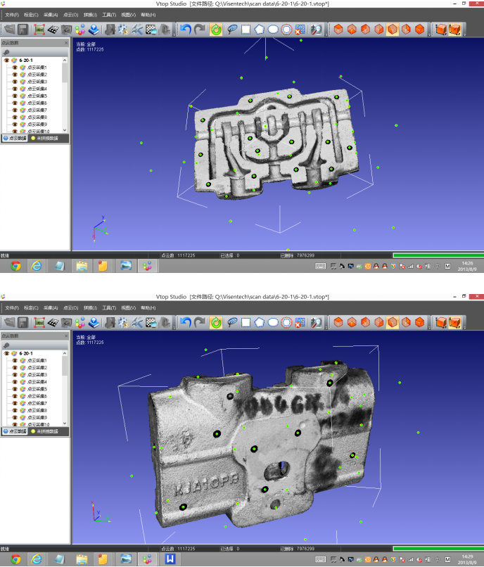
Task: Click the colored balls icon in the lower toolbar
Action: 79,322
